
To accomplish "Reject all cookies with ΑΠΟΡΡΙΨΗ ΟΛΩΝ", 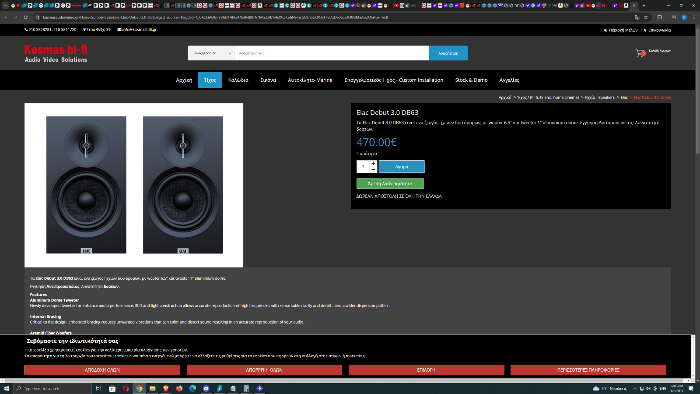I will pos(264,370).
